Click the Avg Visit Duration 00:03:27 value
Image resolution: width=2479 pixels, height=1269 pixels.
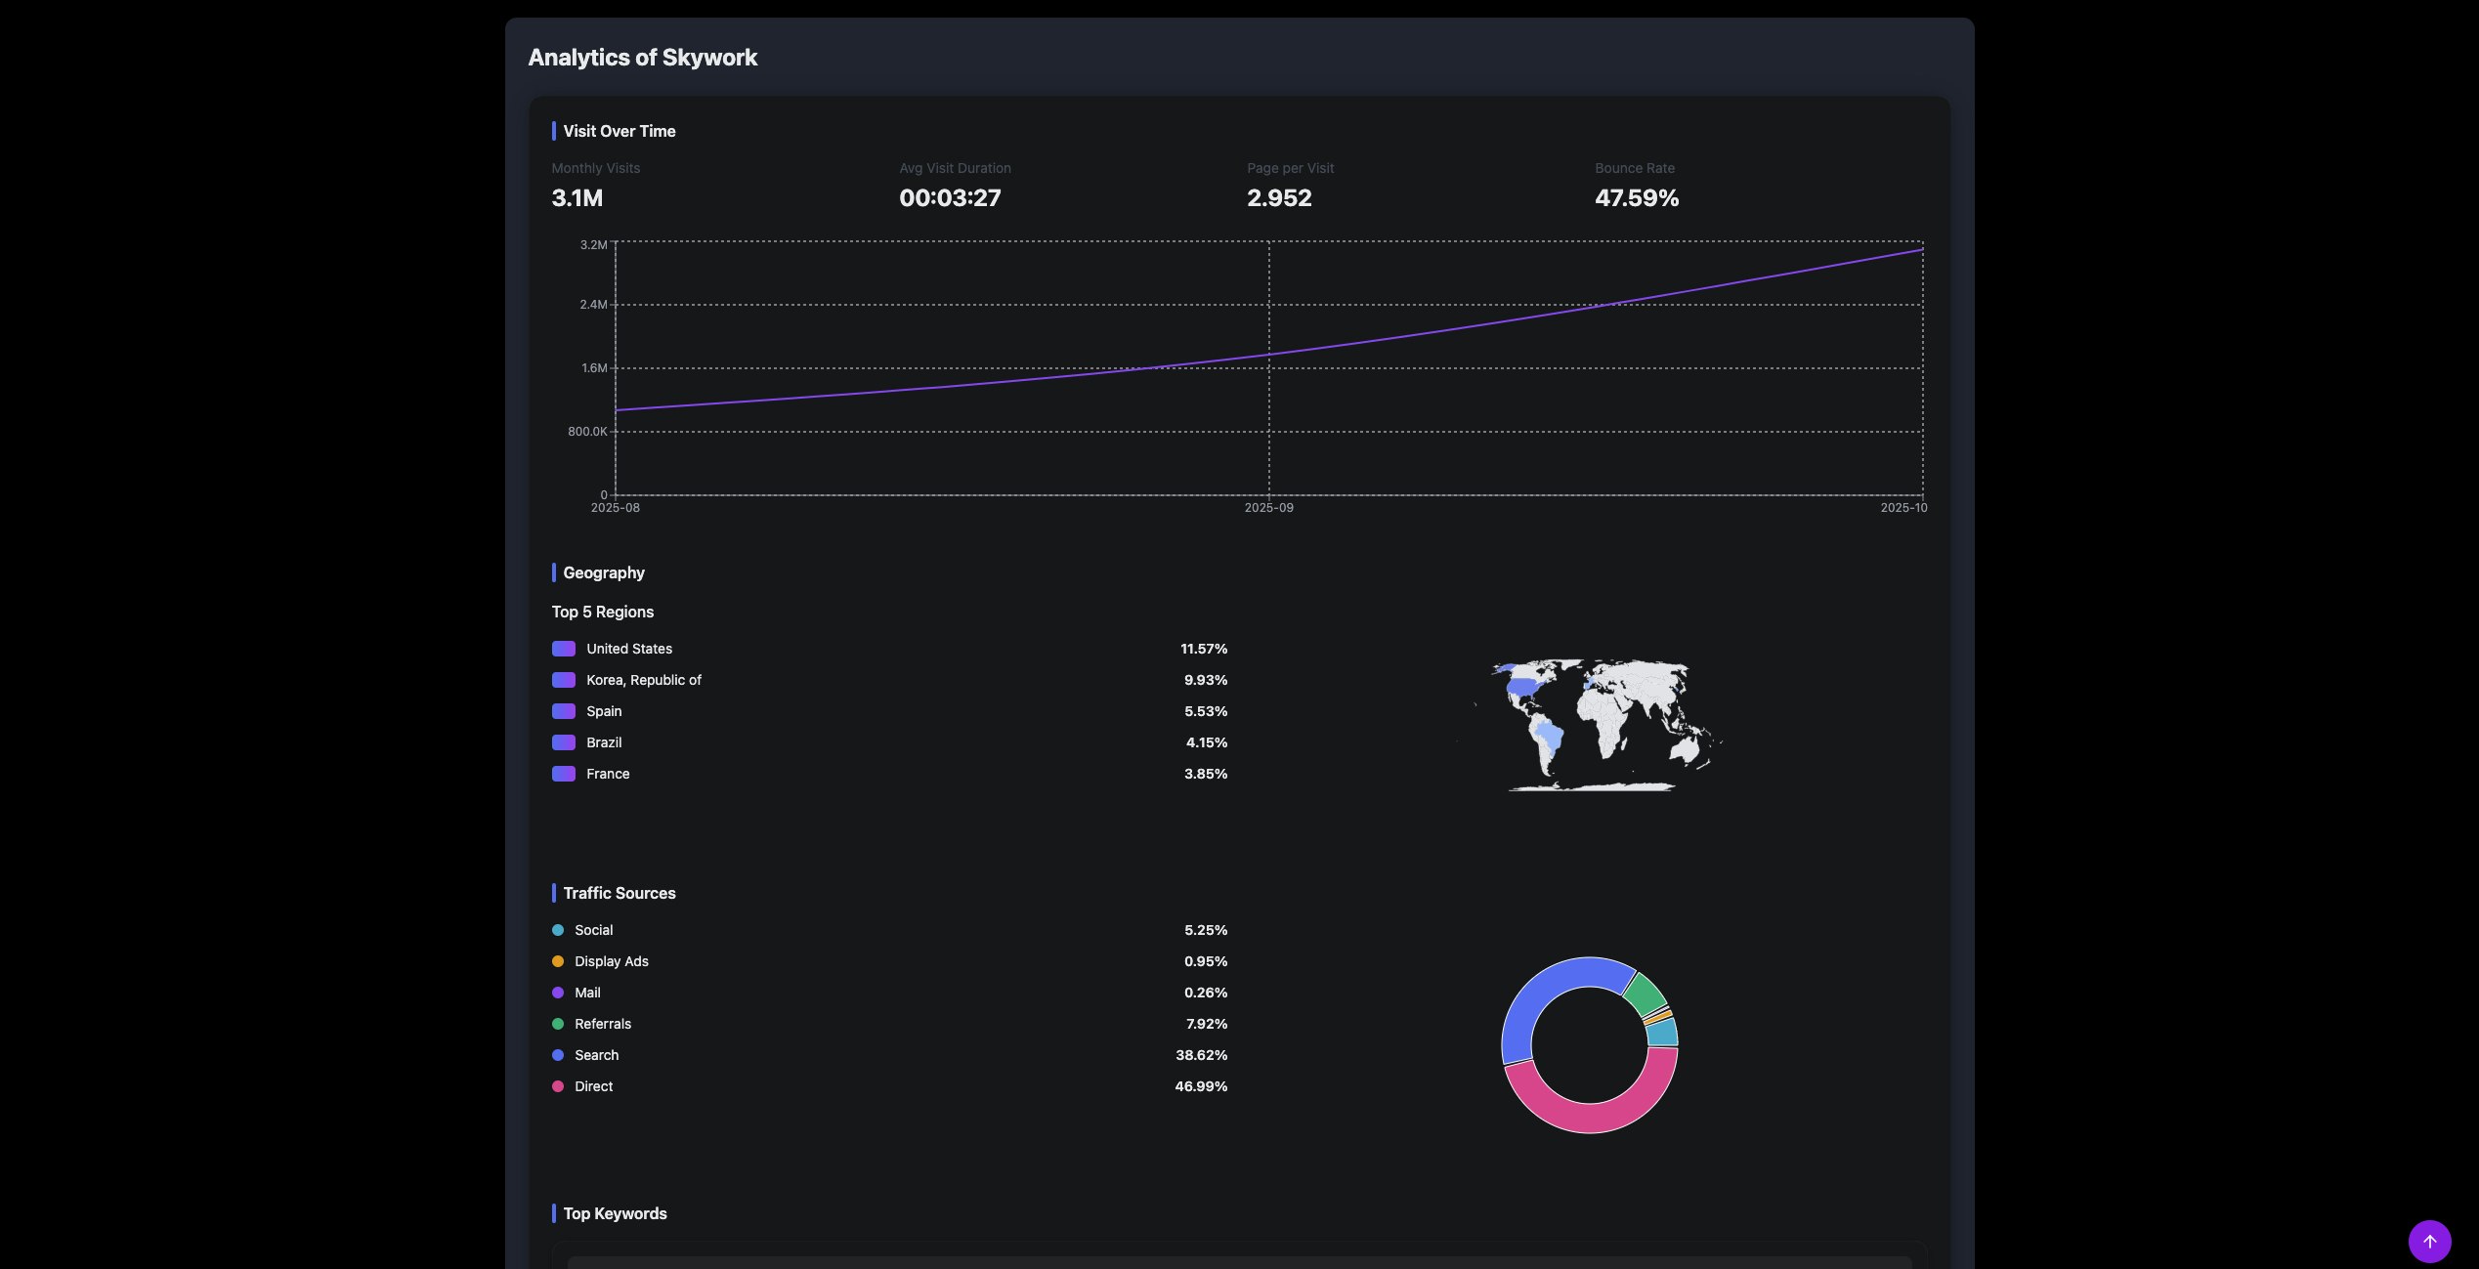950,198
